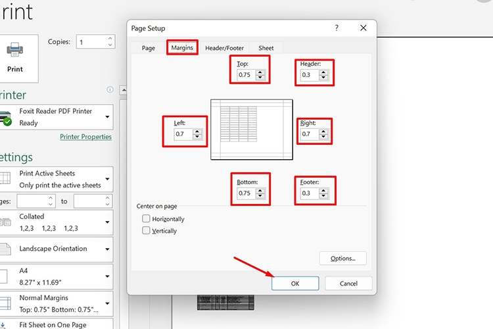493x329 pixels.
Task: Switch to the Header/Footer tab
Action: point(224,48)
